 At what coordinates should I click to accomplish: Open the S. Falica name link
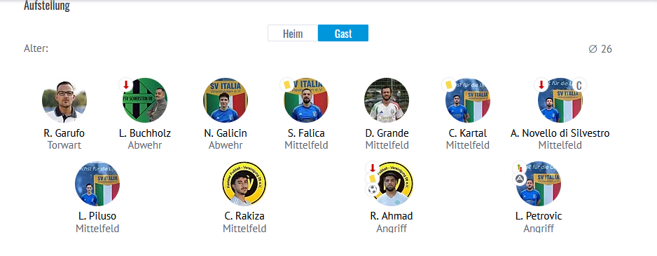tap(306, 133)
